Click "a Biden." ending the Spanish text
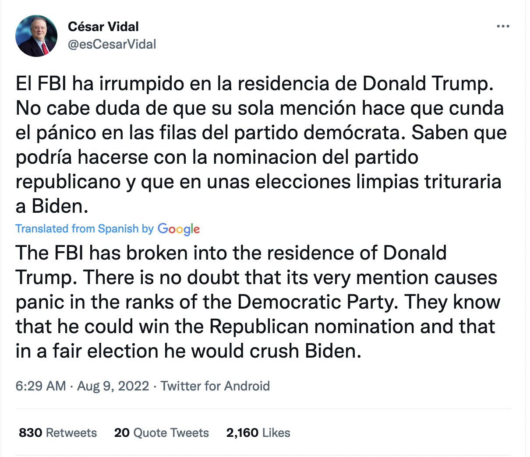This screenshot has height=457, width=530. [52, 206]
